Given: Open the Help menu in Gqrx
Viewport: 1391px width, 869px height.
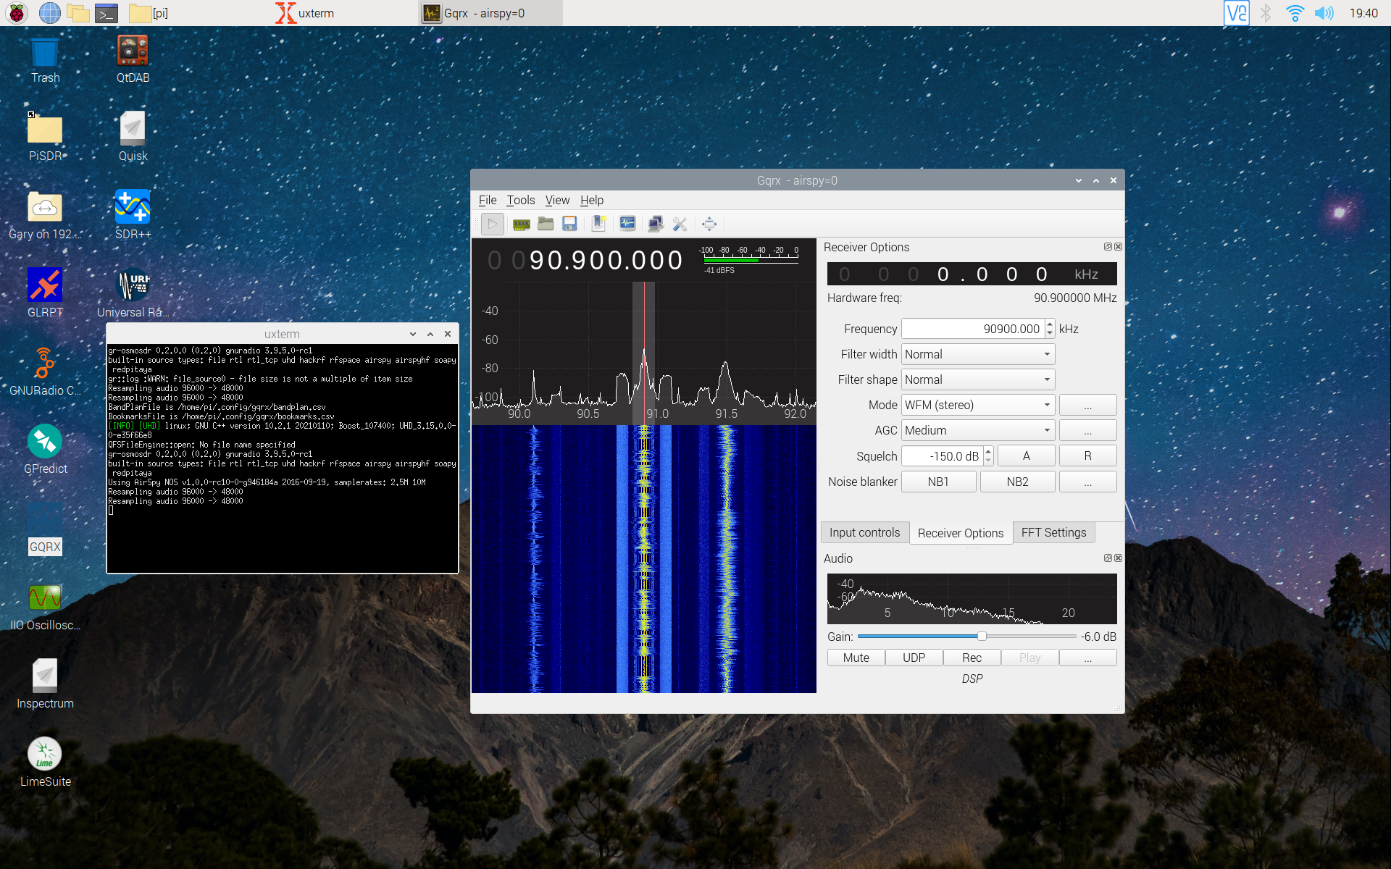Looking at the screenshot, I should tap(592, 200).
